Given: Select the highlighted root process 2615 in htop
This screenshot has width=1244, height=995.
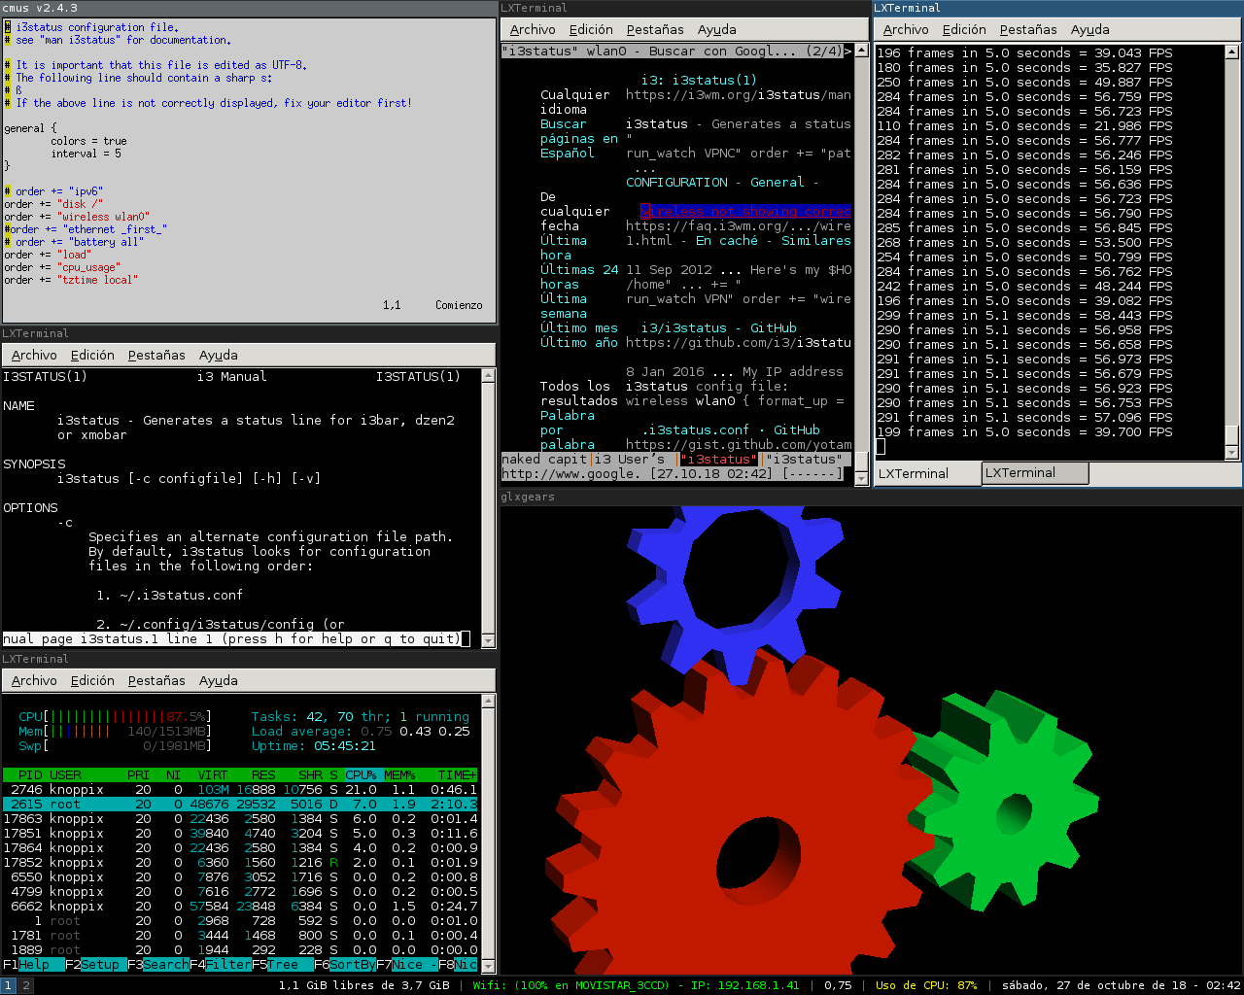Looking at the screenshot, I should (240, 805).
